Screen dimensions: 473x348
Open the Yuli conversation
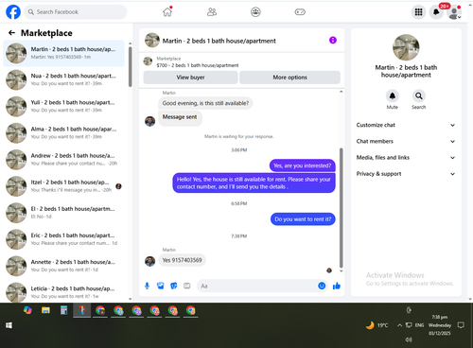[63, 106]
